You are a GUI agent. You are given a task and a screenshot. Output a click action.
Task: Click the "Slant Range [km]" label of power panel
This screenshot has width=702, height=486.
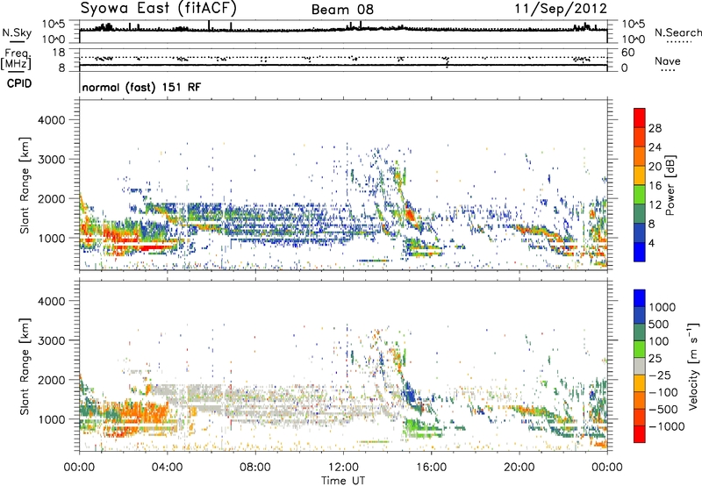point(25,185)
